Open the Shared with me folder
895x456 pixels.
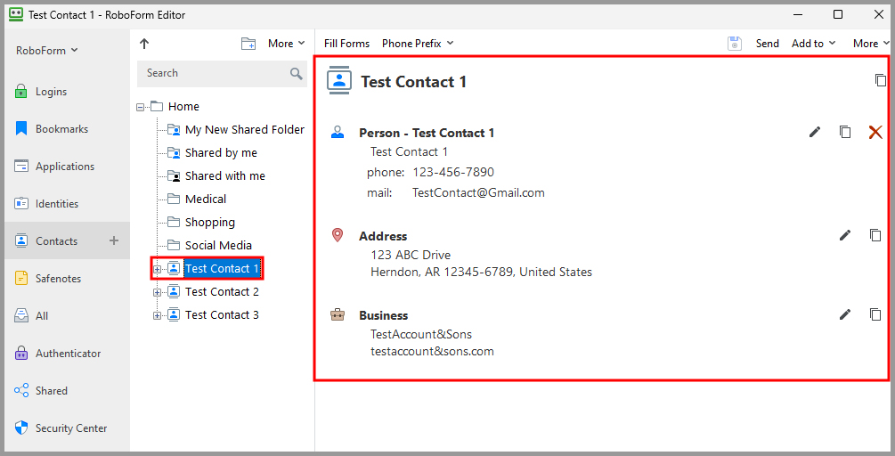pos(225,175)
